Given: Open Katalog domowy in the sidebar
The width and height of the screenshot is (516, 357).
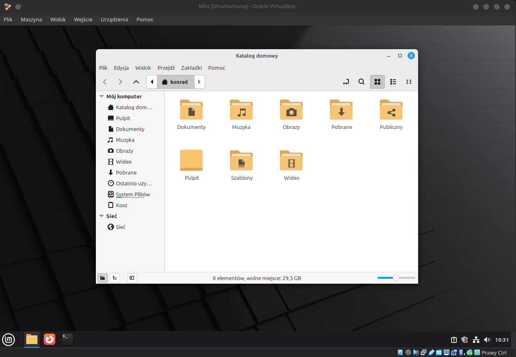Looking at the screenshot, I should 130,108.
